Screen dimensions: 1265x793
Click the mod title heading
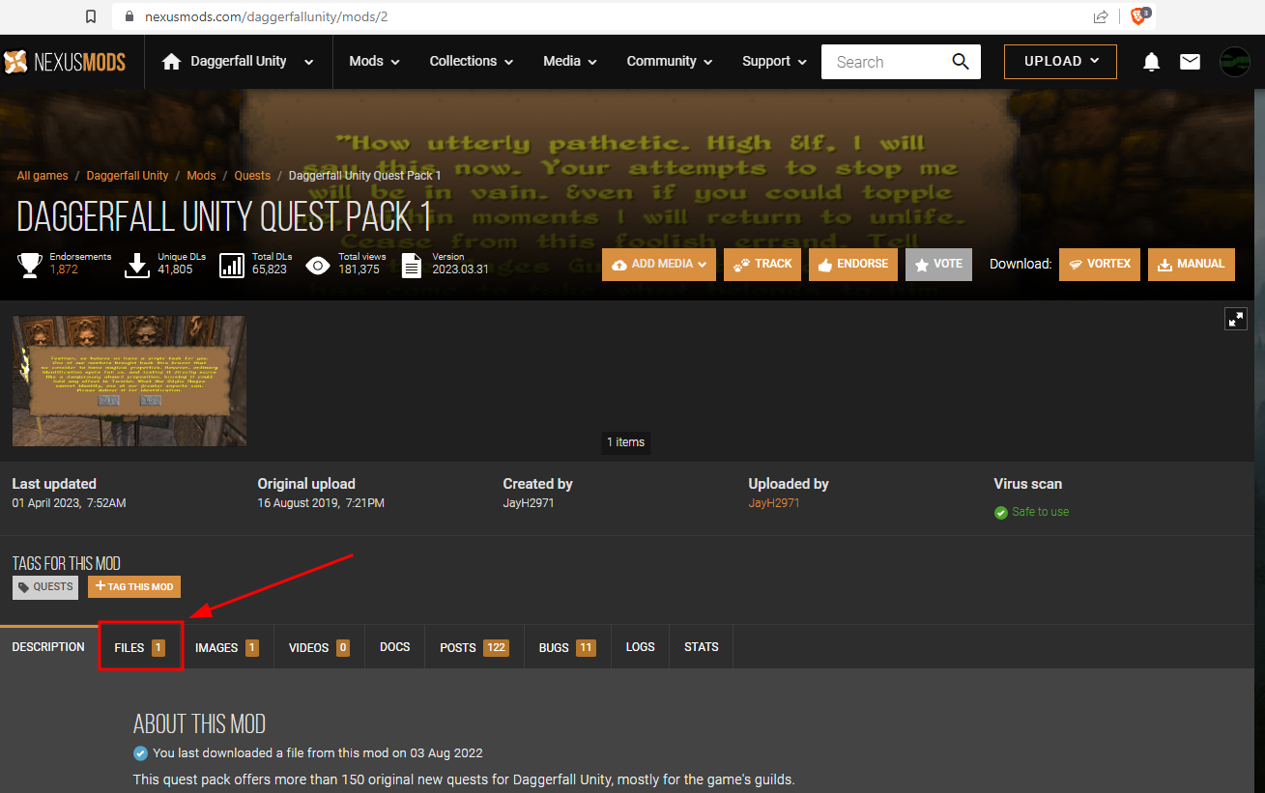pyautogui.click(x=223, y=216)
